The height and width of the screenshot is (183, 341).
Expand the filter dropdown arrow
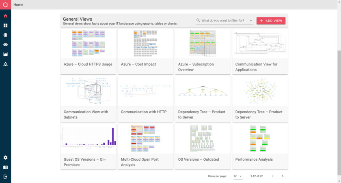tap(251, 20)
